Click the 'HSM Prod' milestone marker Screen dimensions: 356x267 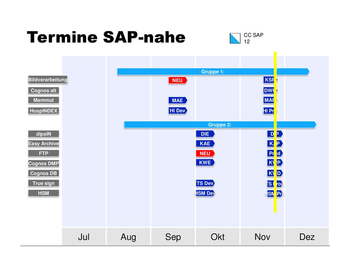point(275,194)
